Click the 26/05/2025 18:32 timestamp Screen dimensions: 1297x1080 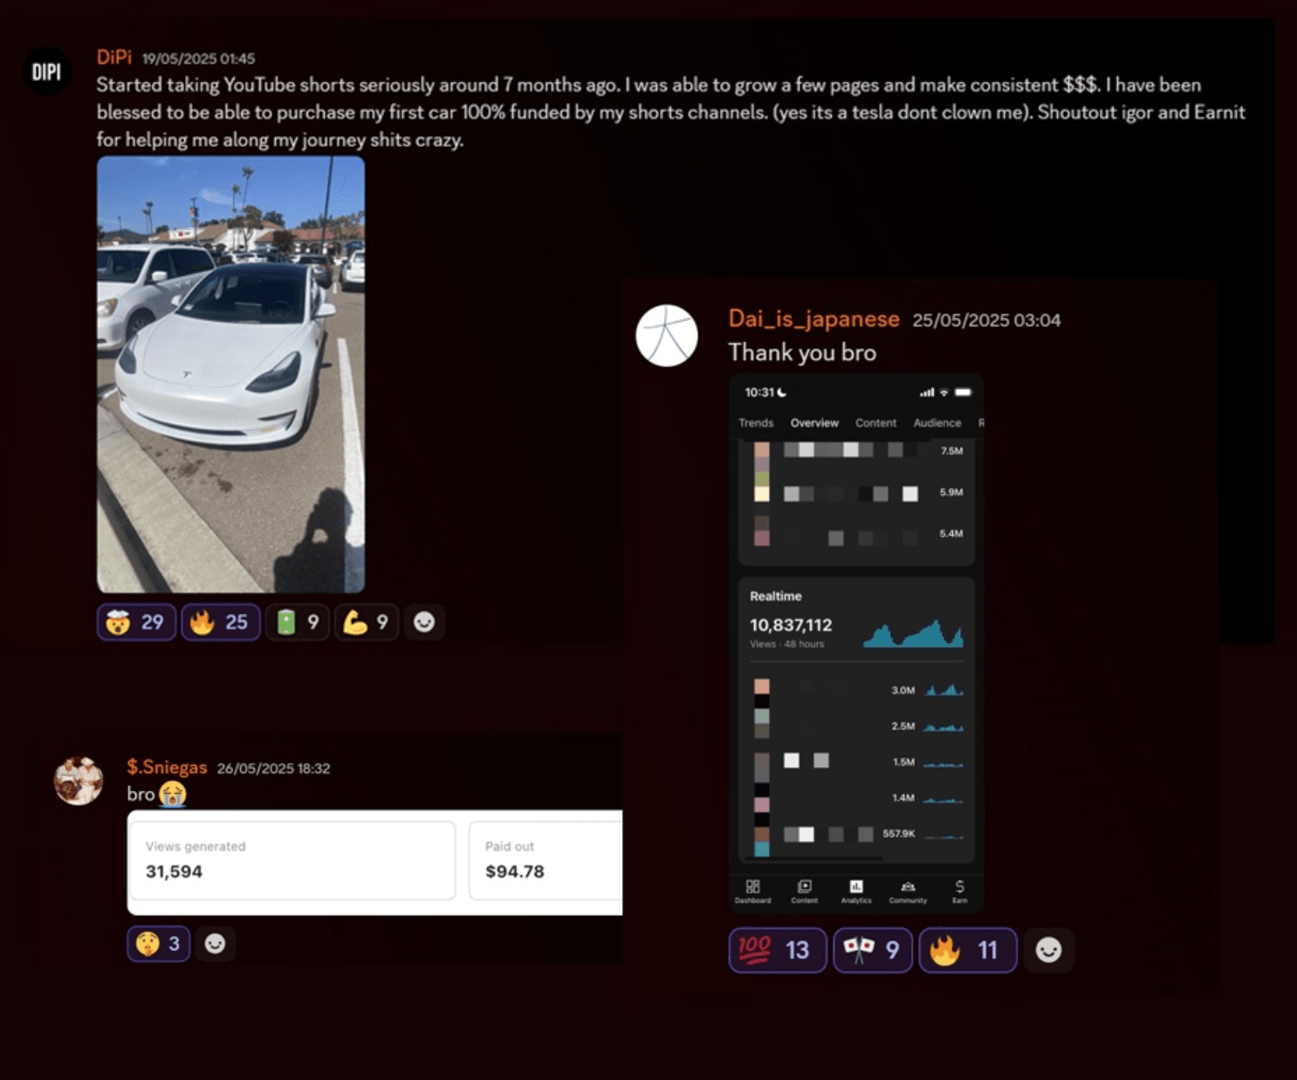pos(273,769)
